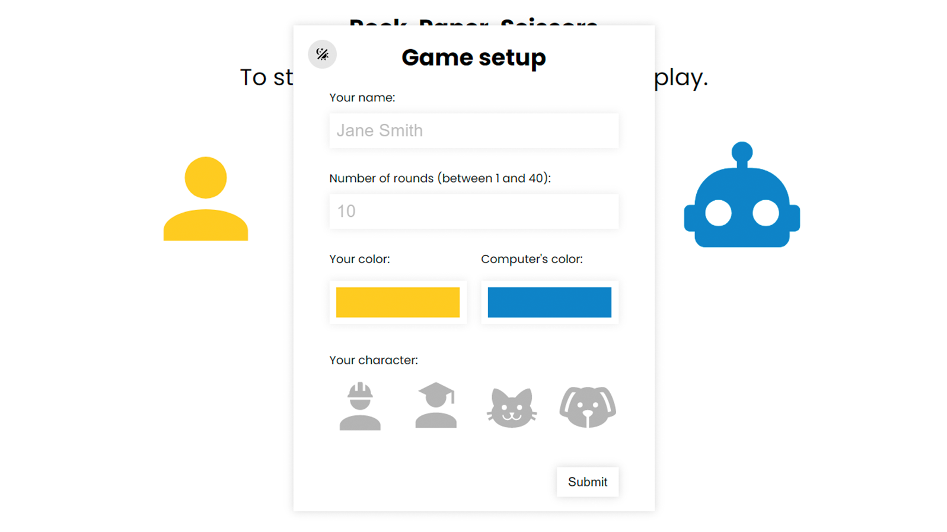Focus the 'Your name' input field
Image resolution: width=947 pixels, height=532 pixels.
pos(474,130)
